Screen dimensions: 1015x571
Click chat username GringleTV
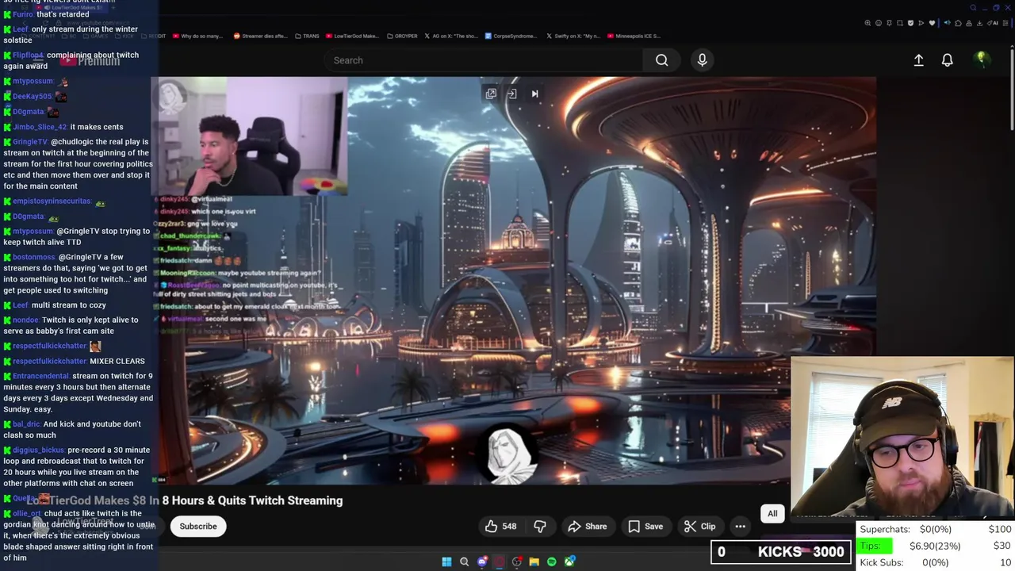30,142
